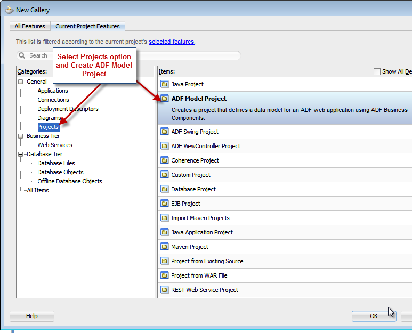Select the ADF Model Project title

pos(199,99)
